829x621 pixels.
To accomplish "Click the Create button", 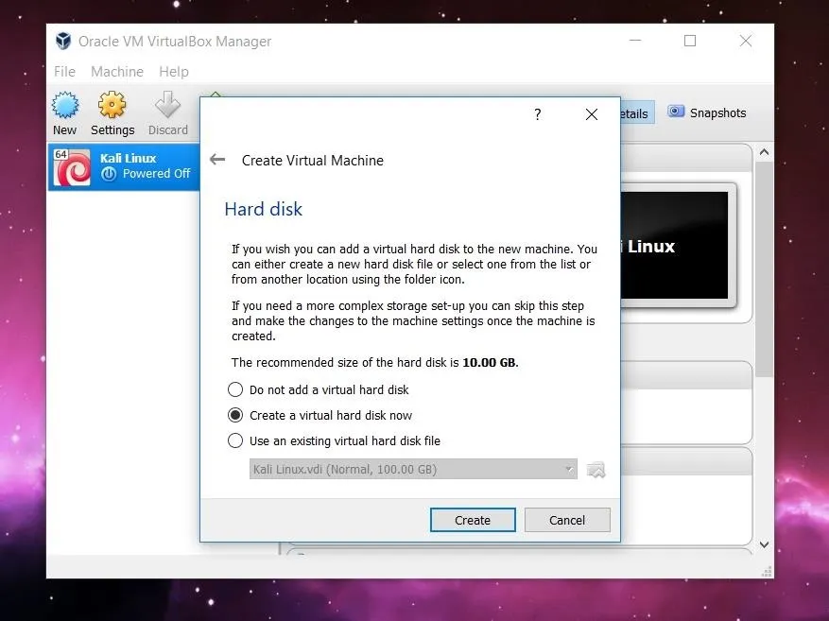I will click(473, 520).
